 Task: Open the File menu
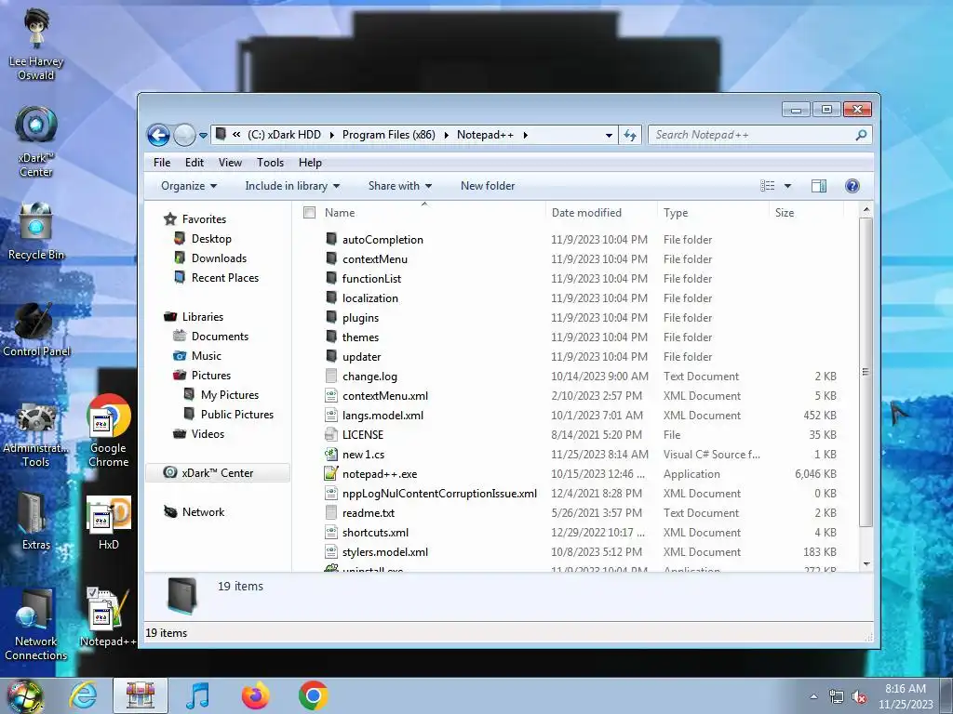click(x=162, y=163)
